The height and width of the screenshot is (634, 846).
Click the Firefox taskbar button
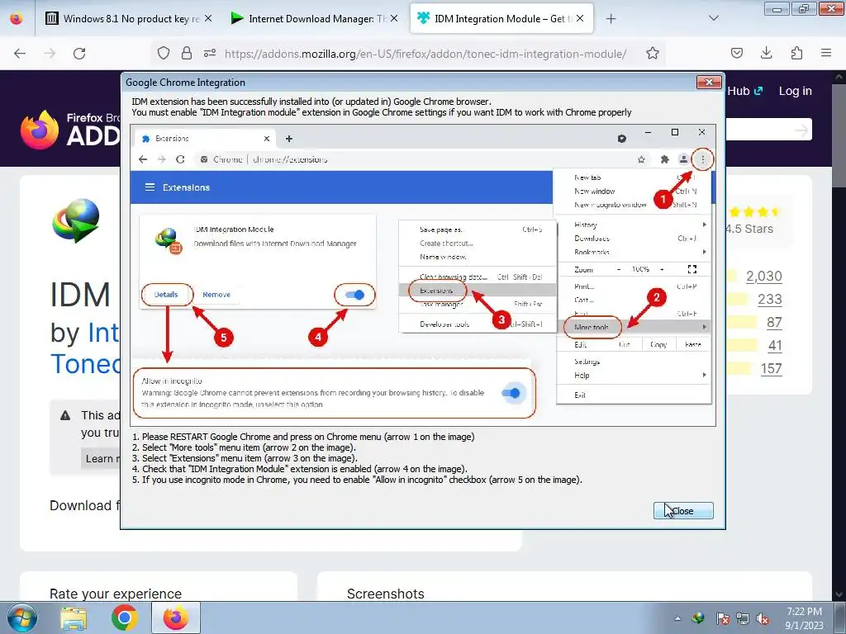tap(176, 617)
